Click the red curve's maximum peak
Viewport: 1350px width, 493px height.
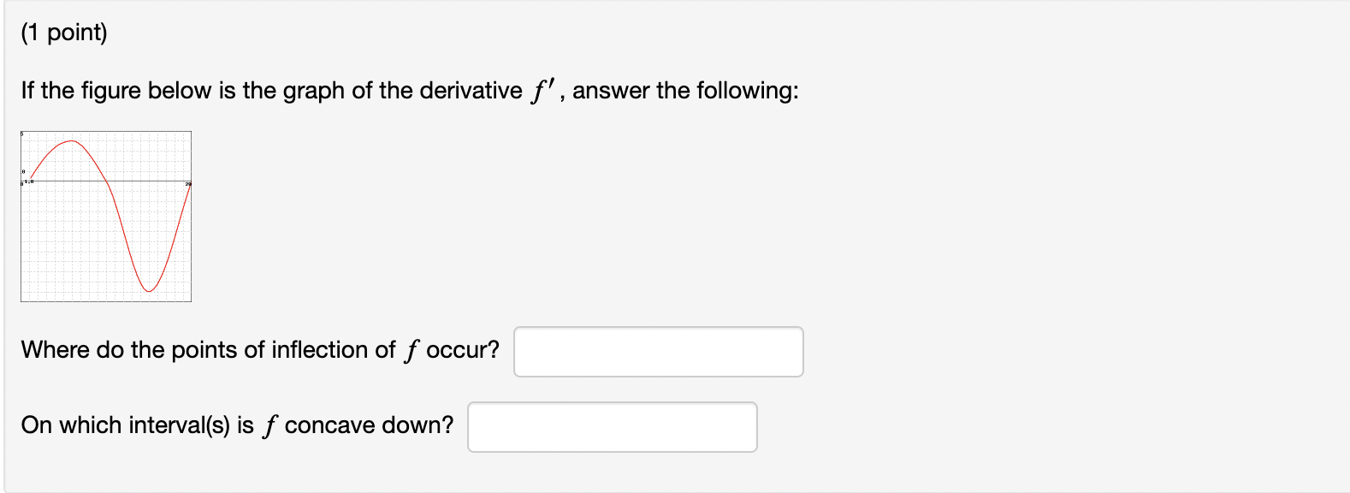[x=71, y=141]
